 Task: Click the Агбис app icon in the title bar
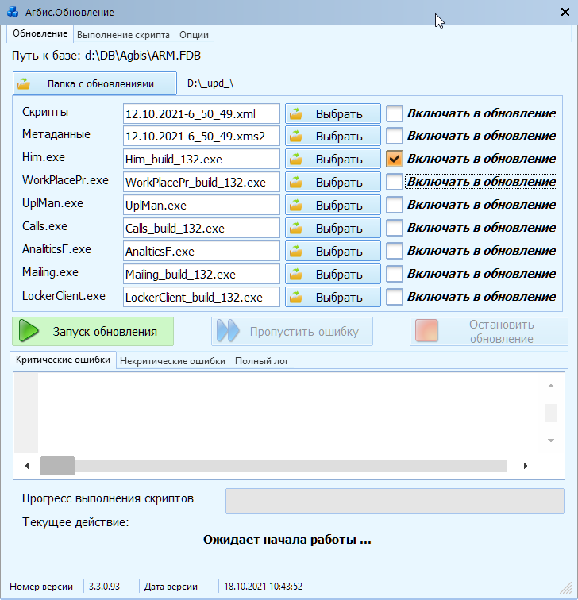tap(13, 12)
